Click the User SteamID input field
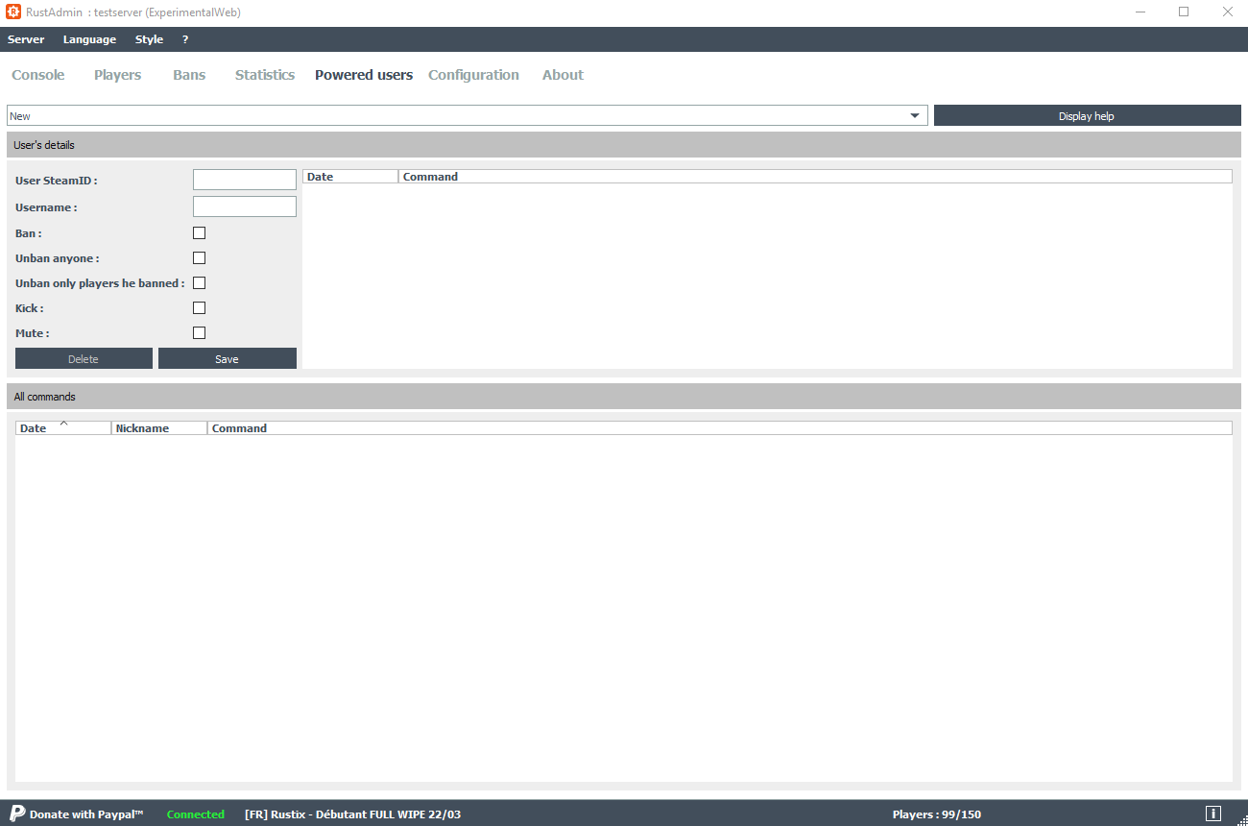Image resolution: width=1248 pixels, height=826 pixels. point(245,180)
